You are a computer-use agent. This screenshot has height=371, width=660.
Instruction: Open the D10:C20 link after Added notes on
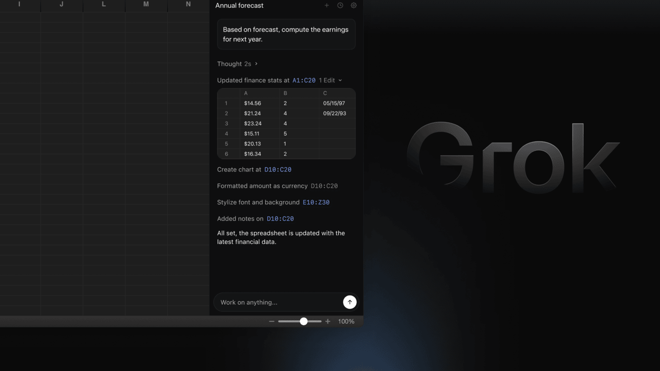point(280,219)
